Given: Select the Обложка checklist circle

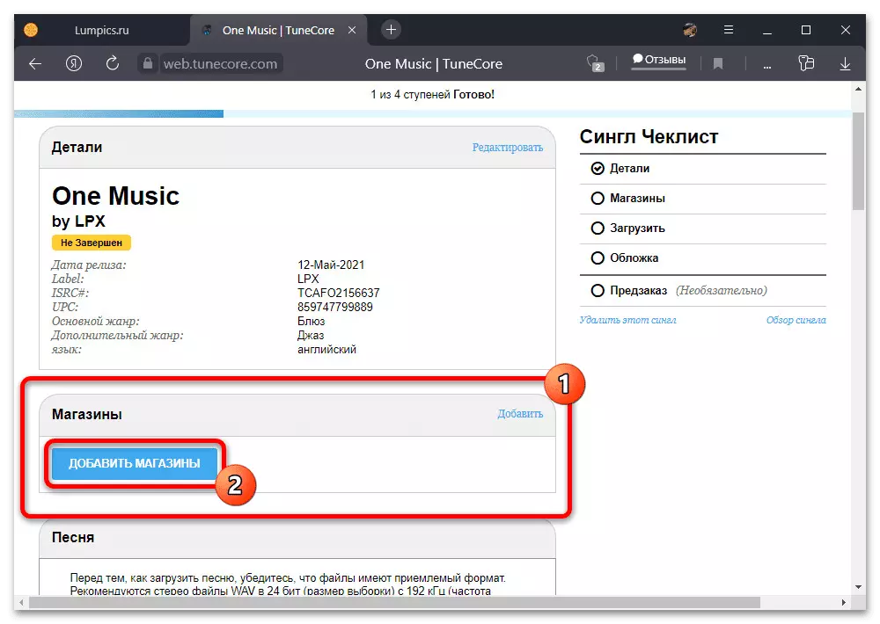Looking at the screenshot, I should (598, 258).
